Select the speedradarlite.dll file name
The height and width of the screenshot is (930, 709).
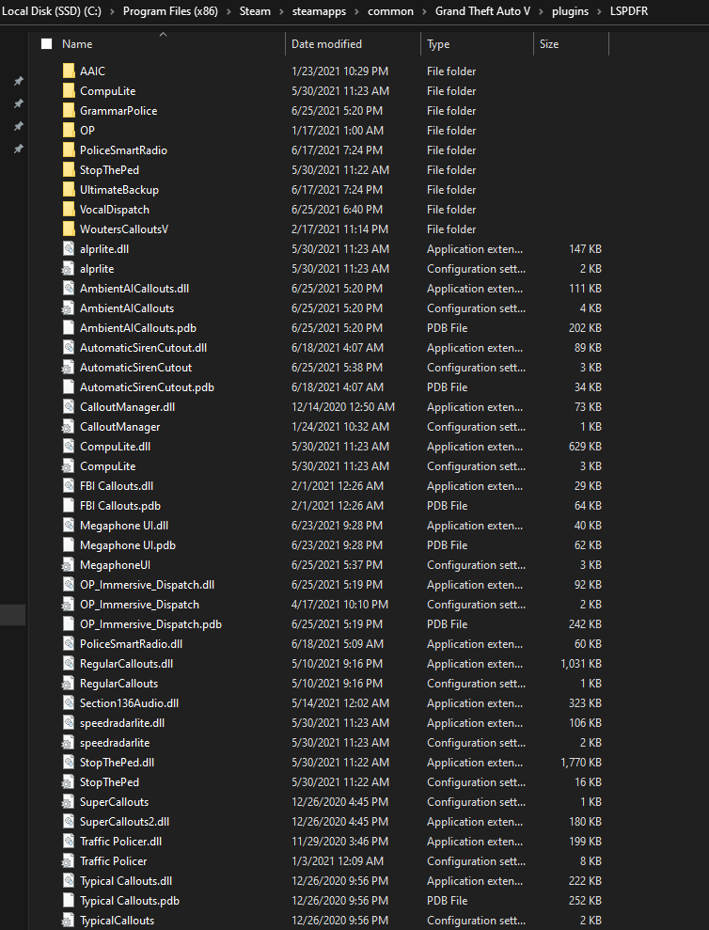point(122,723)
